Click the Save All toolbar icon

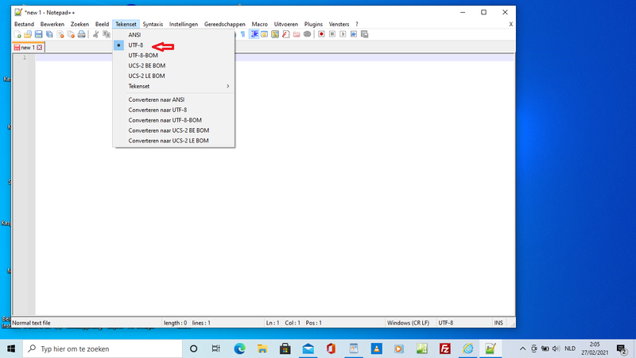point(49,34)
